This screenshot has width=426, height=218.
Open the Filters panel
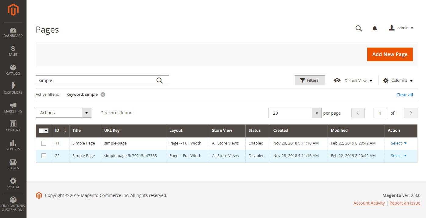310,80
